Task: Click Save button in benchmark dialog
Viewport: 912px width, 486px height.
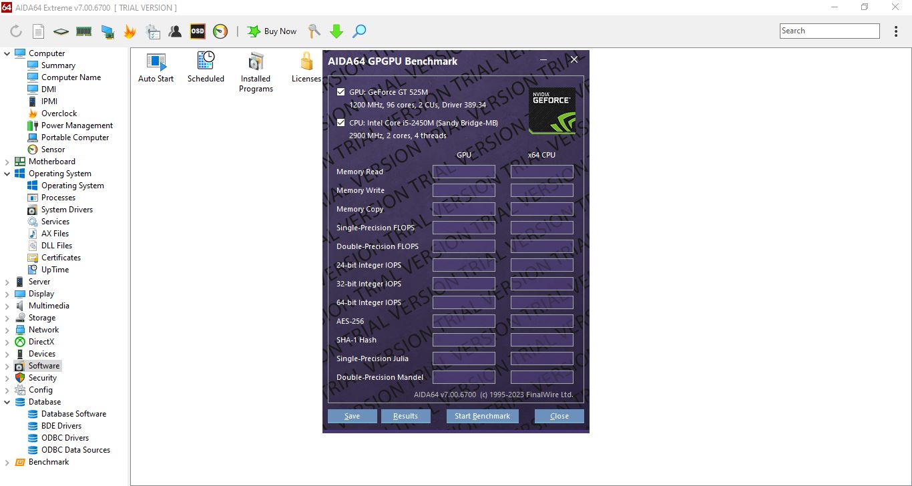Action: (353, 416)
